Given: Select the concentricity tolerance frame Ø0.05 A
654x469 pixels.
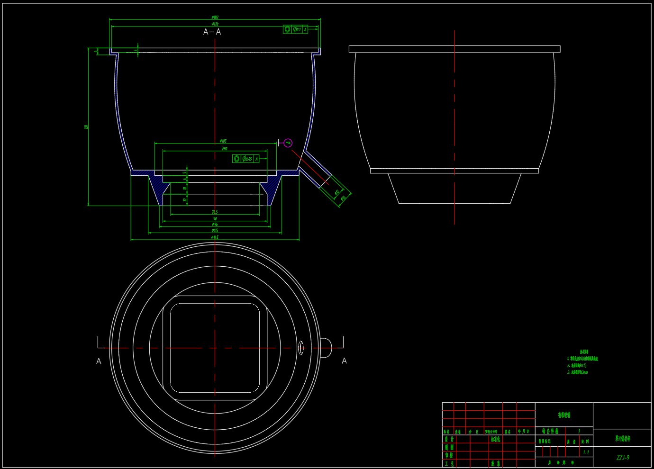Looking at the screenshot, I should point(245,159).
